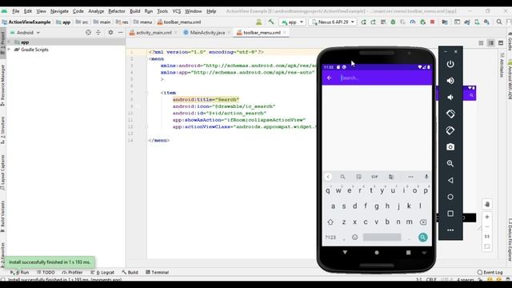Open the File menu
The image size is (512, 288).
[x=16, y=11]
